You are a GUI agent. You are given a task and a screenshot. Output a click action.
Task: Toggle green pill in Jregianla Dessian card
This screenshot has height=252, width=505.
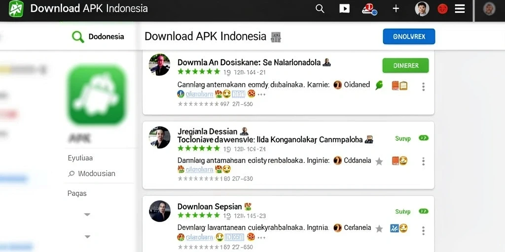[x=424, y=138]
